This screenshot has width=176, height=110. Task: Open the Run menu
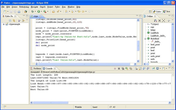(64, 7)
